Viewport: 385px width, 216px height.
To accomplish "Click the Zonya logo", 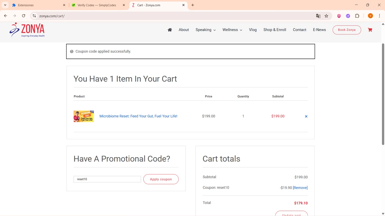I will [x=27, y=30].
